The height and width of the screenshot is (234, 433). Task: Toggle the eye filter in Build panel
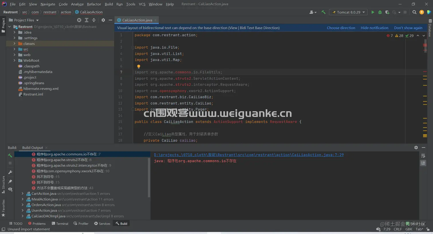(x=10, y=189)
